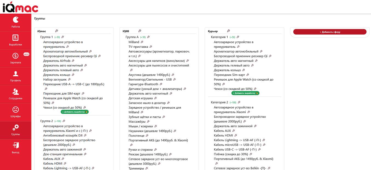Edit the iQmac sphere name pencil
Image resolution: width=371 pixels, height=170 pixels.
pyautogui.click(x=57, y=31)
